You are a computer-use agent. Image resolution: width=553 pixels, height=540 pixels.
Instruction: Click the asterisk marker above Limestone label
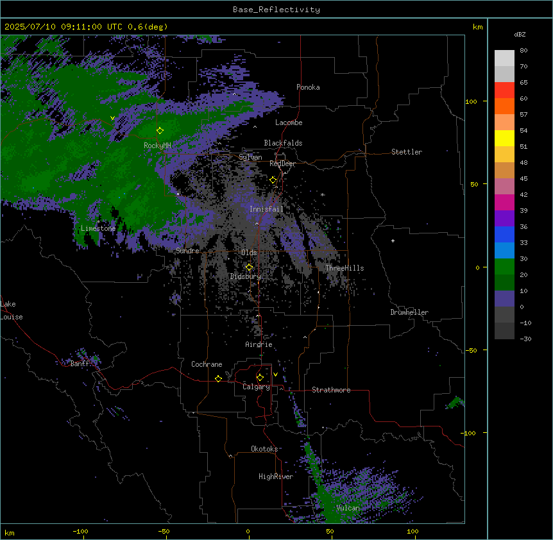click(x=98, y=222)
